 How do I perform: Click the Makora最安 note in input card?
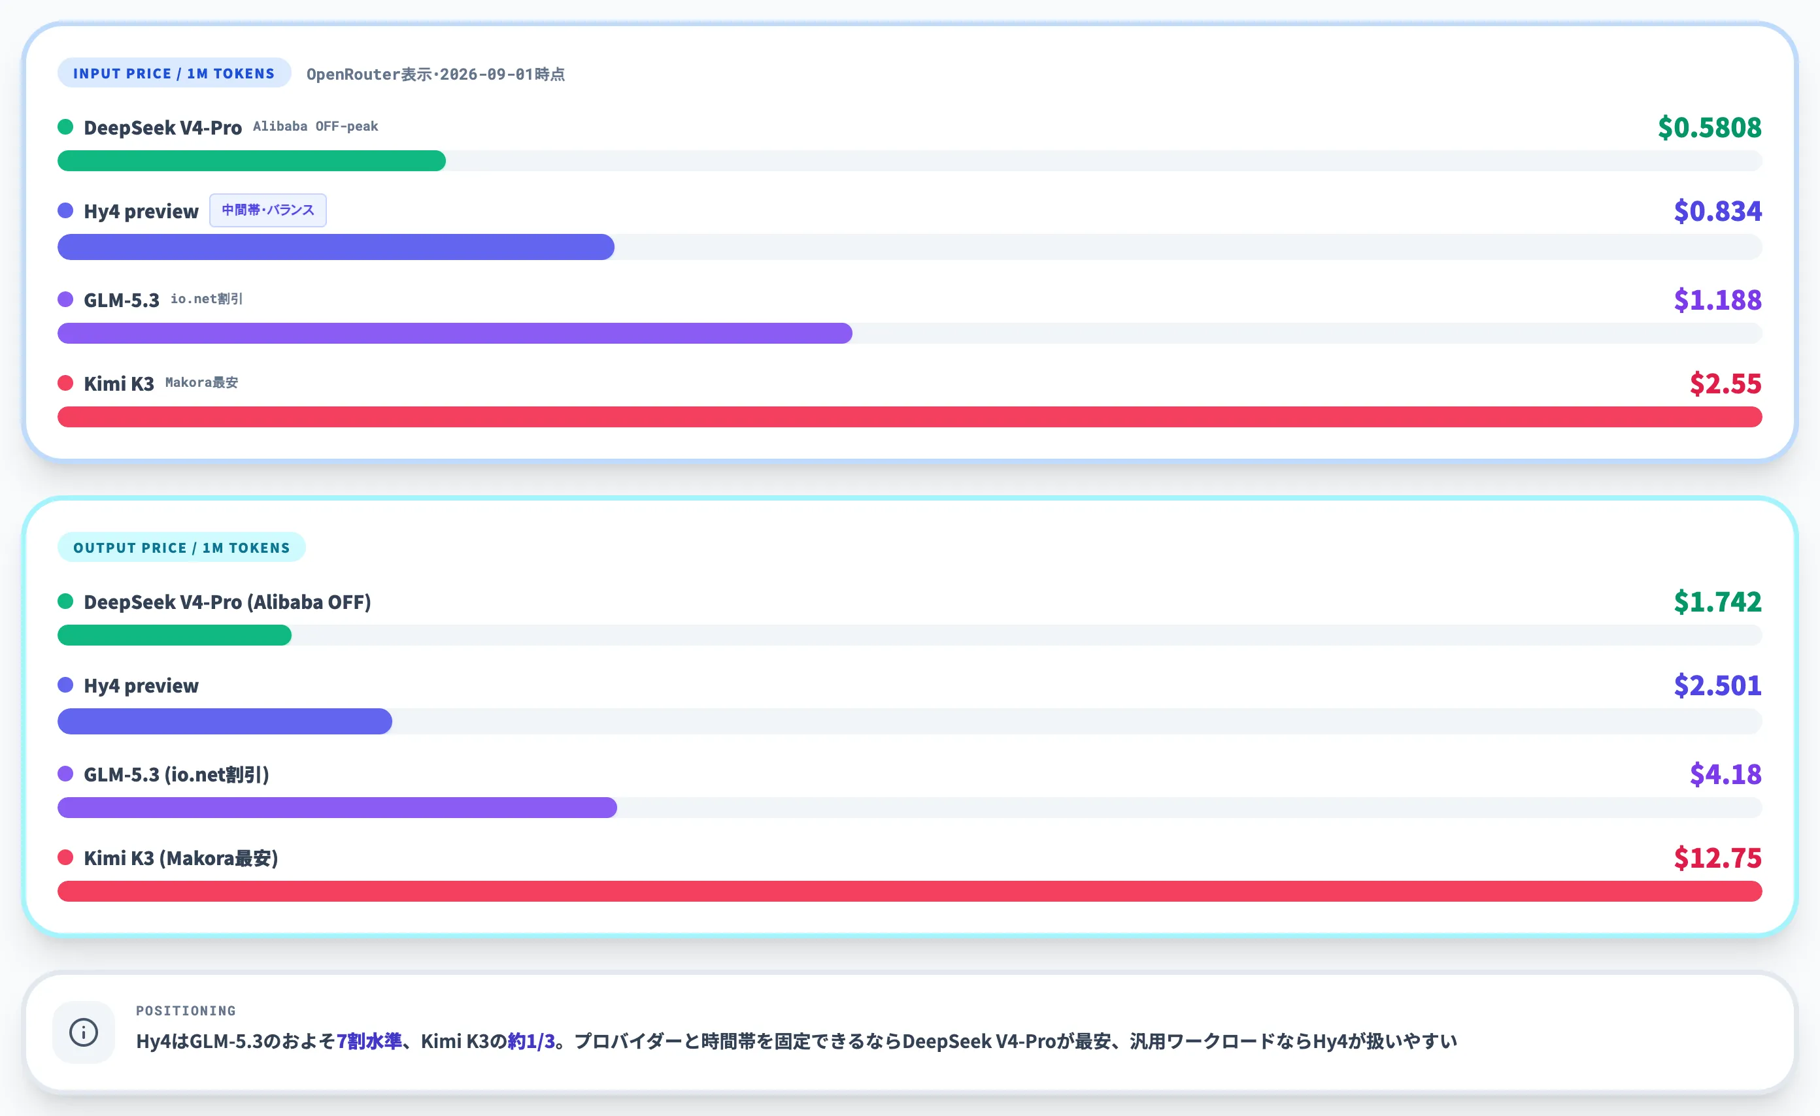pyautogui.click(x=201, y=382)
